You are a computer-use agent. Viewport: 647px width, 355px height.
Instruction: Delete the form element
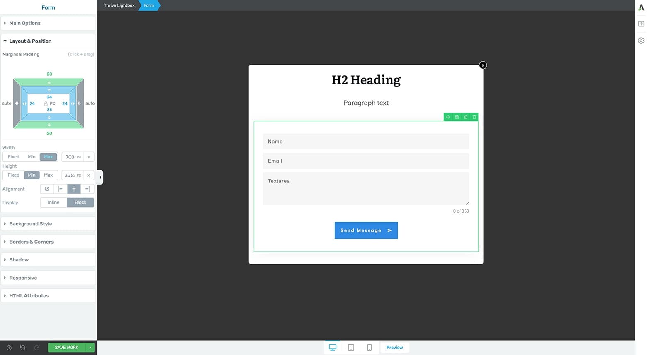(474, 117)
